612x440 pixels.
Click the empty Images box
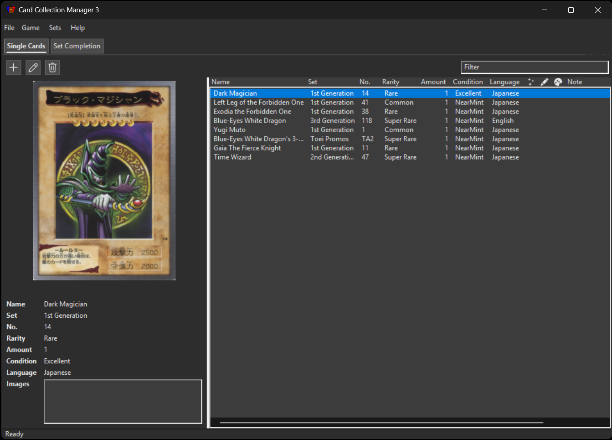(123, 401)
